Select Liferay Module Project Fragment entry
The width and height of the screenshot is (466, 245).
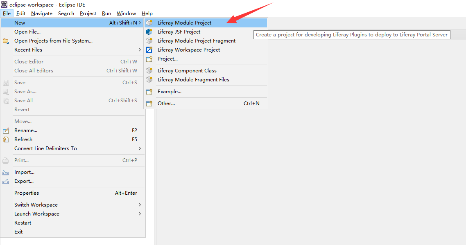206,40
